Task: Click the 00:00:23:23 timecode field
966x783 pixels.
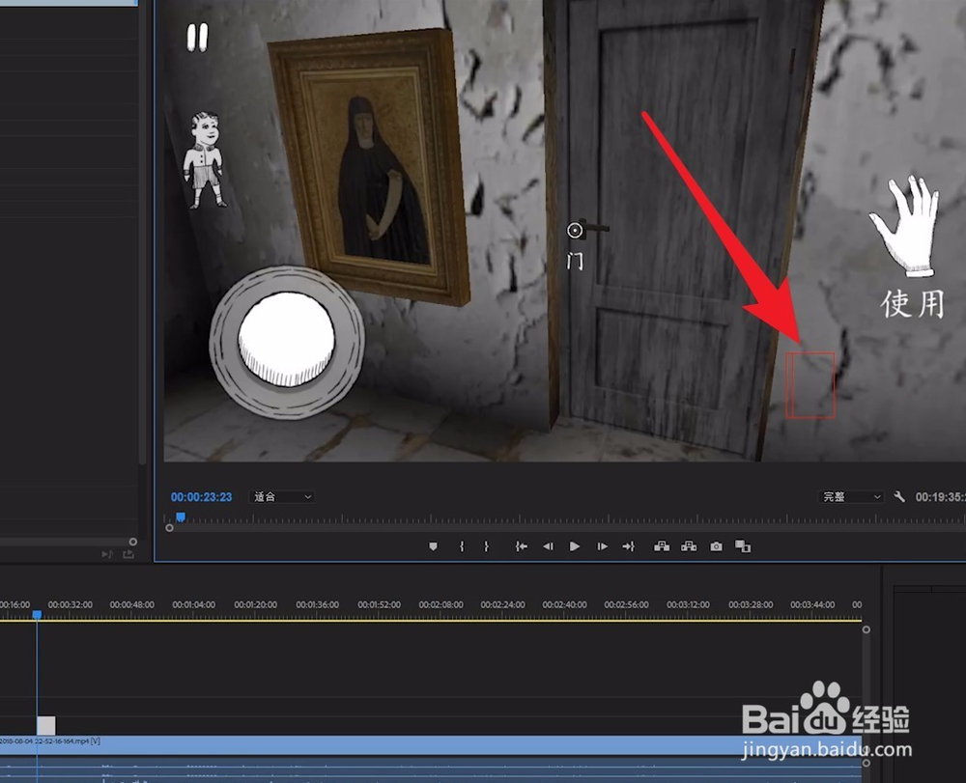Action: click(x=202, y=497)
